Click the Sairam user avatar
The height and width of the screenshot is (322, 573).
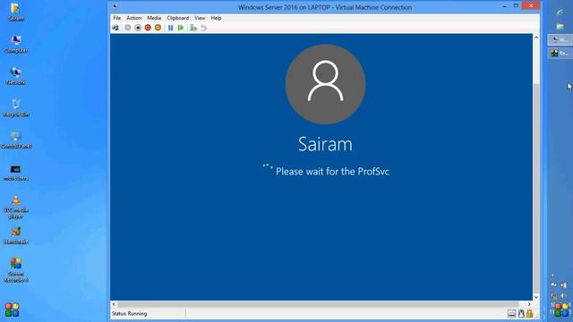click(x=325, y=84)
